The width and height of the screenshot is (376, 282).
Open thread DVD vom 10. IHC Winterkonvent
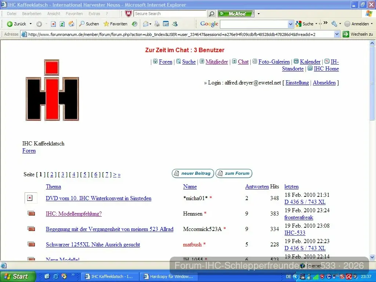98,198
